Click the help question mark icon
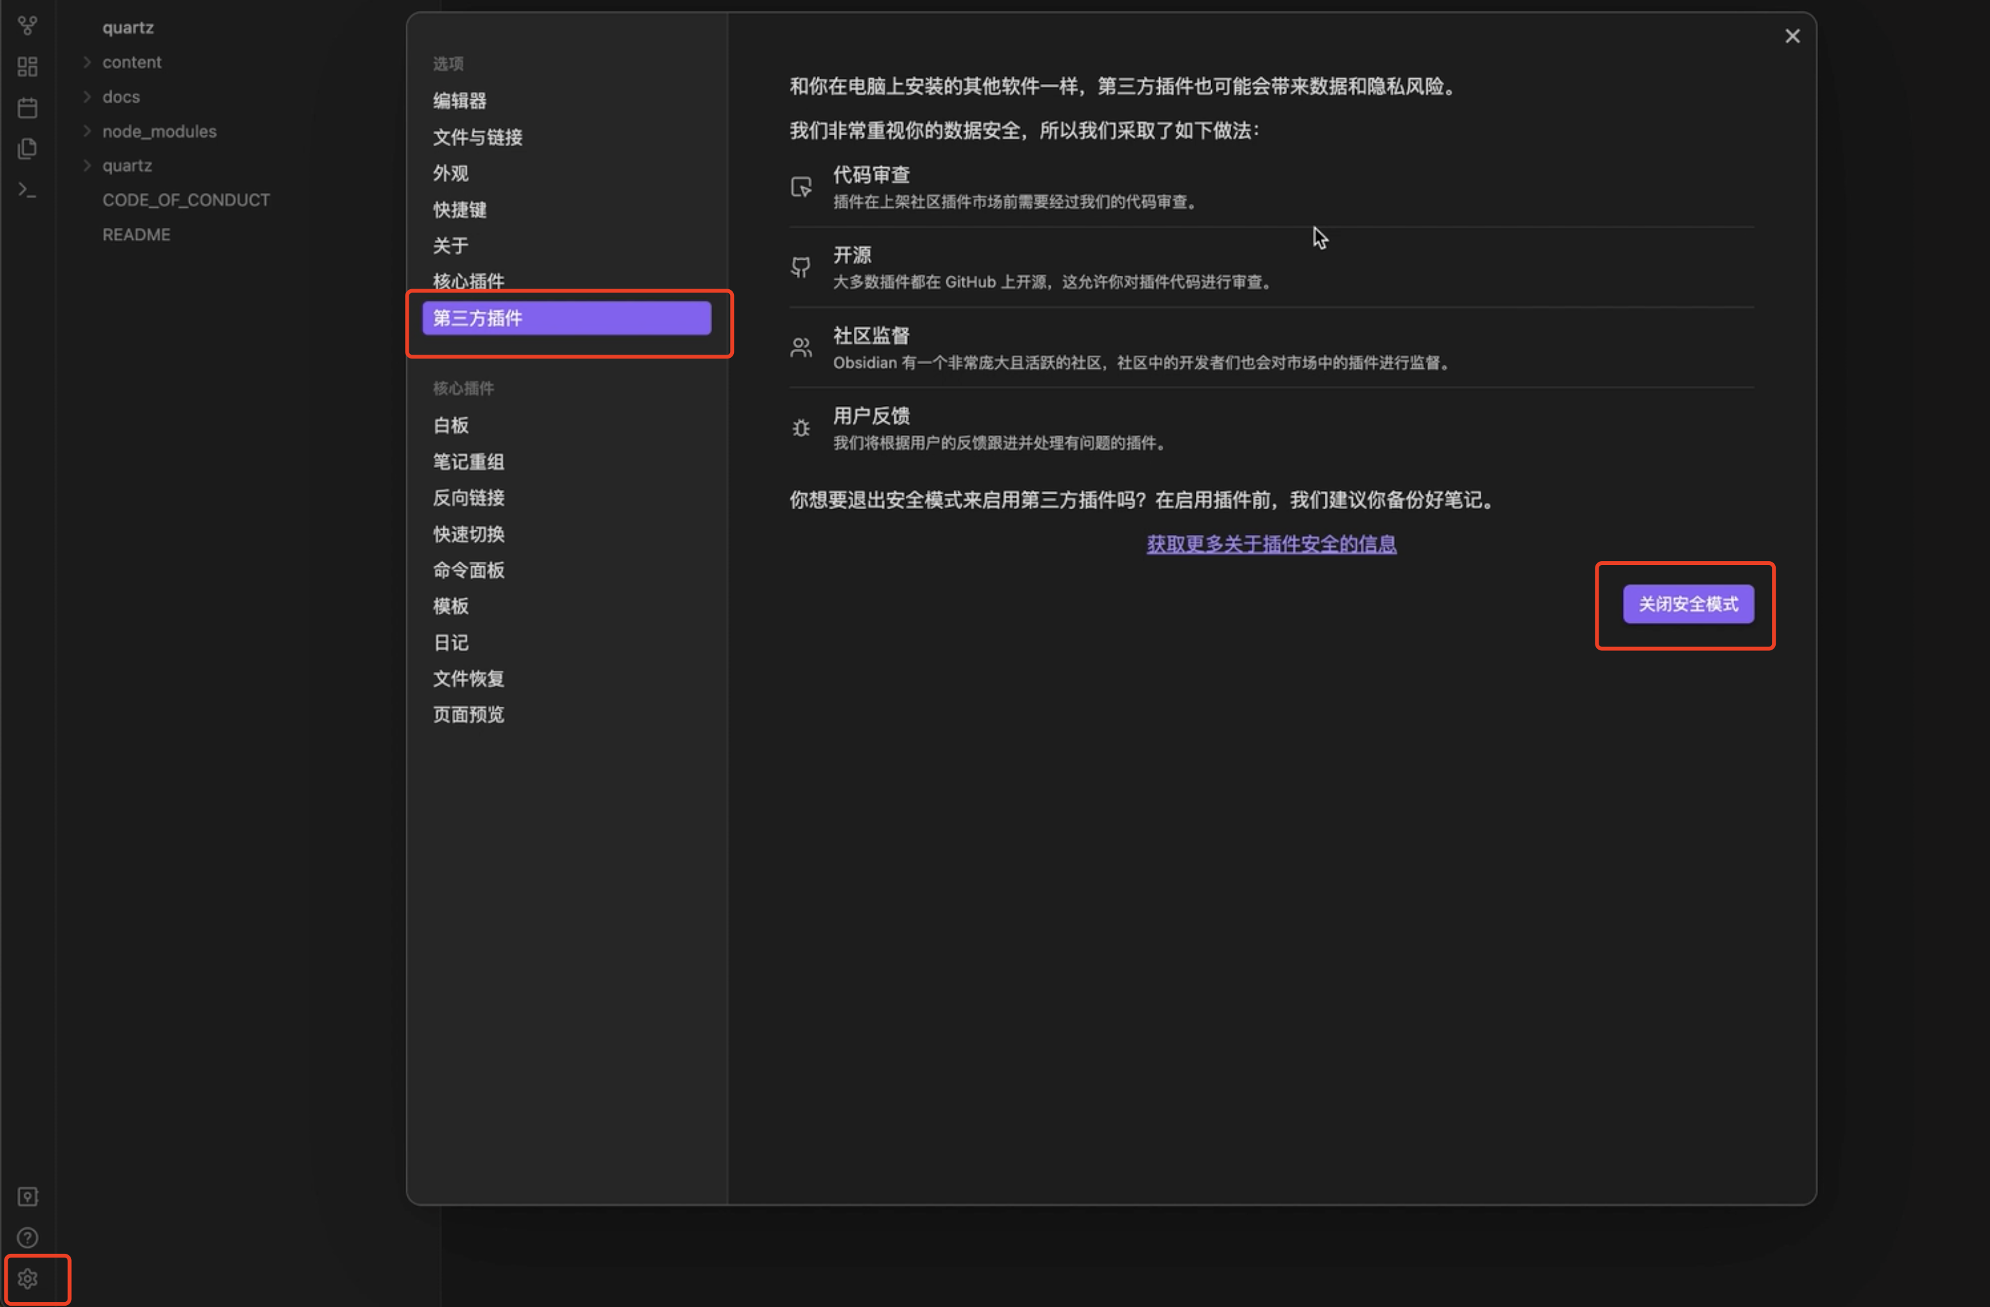1990x1307 pixels. tap(28, 1238)
